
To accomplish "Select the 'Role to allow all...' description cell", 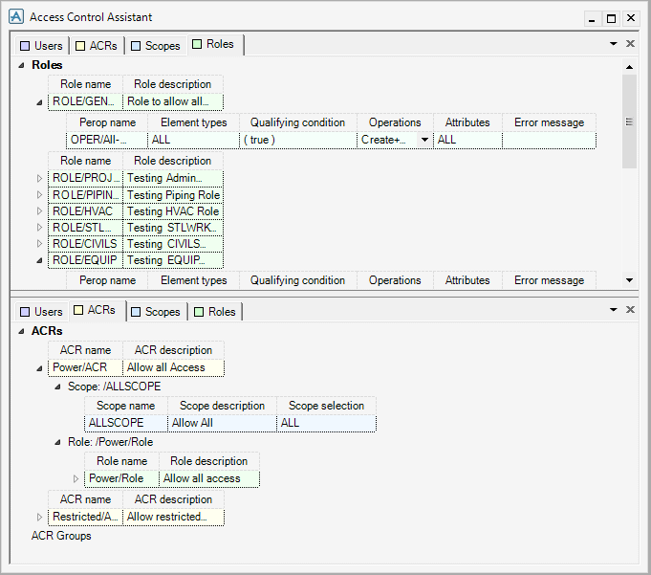I will (173, 101).
